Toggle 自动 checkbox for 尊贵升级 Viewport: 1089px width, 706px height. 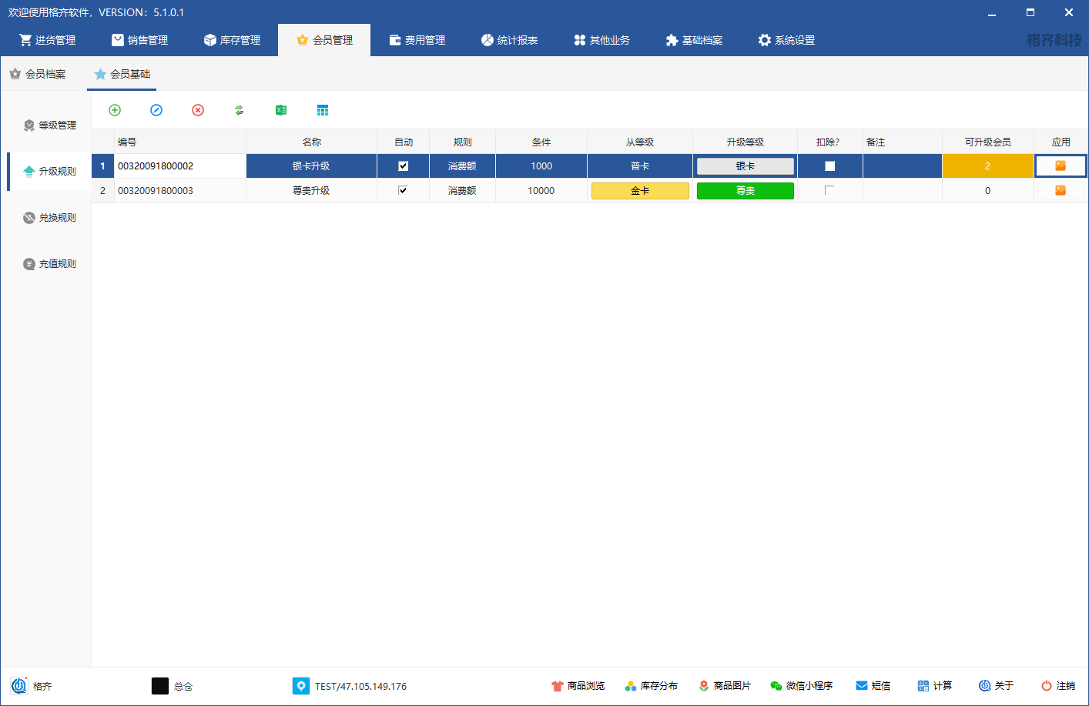403,190
